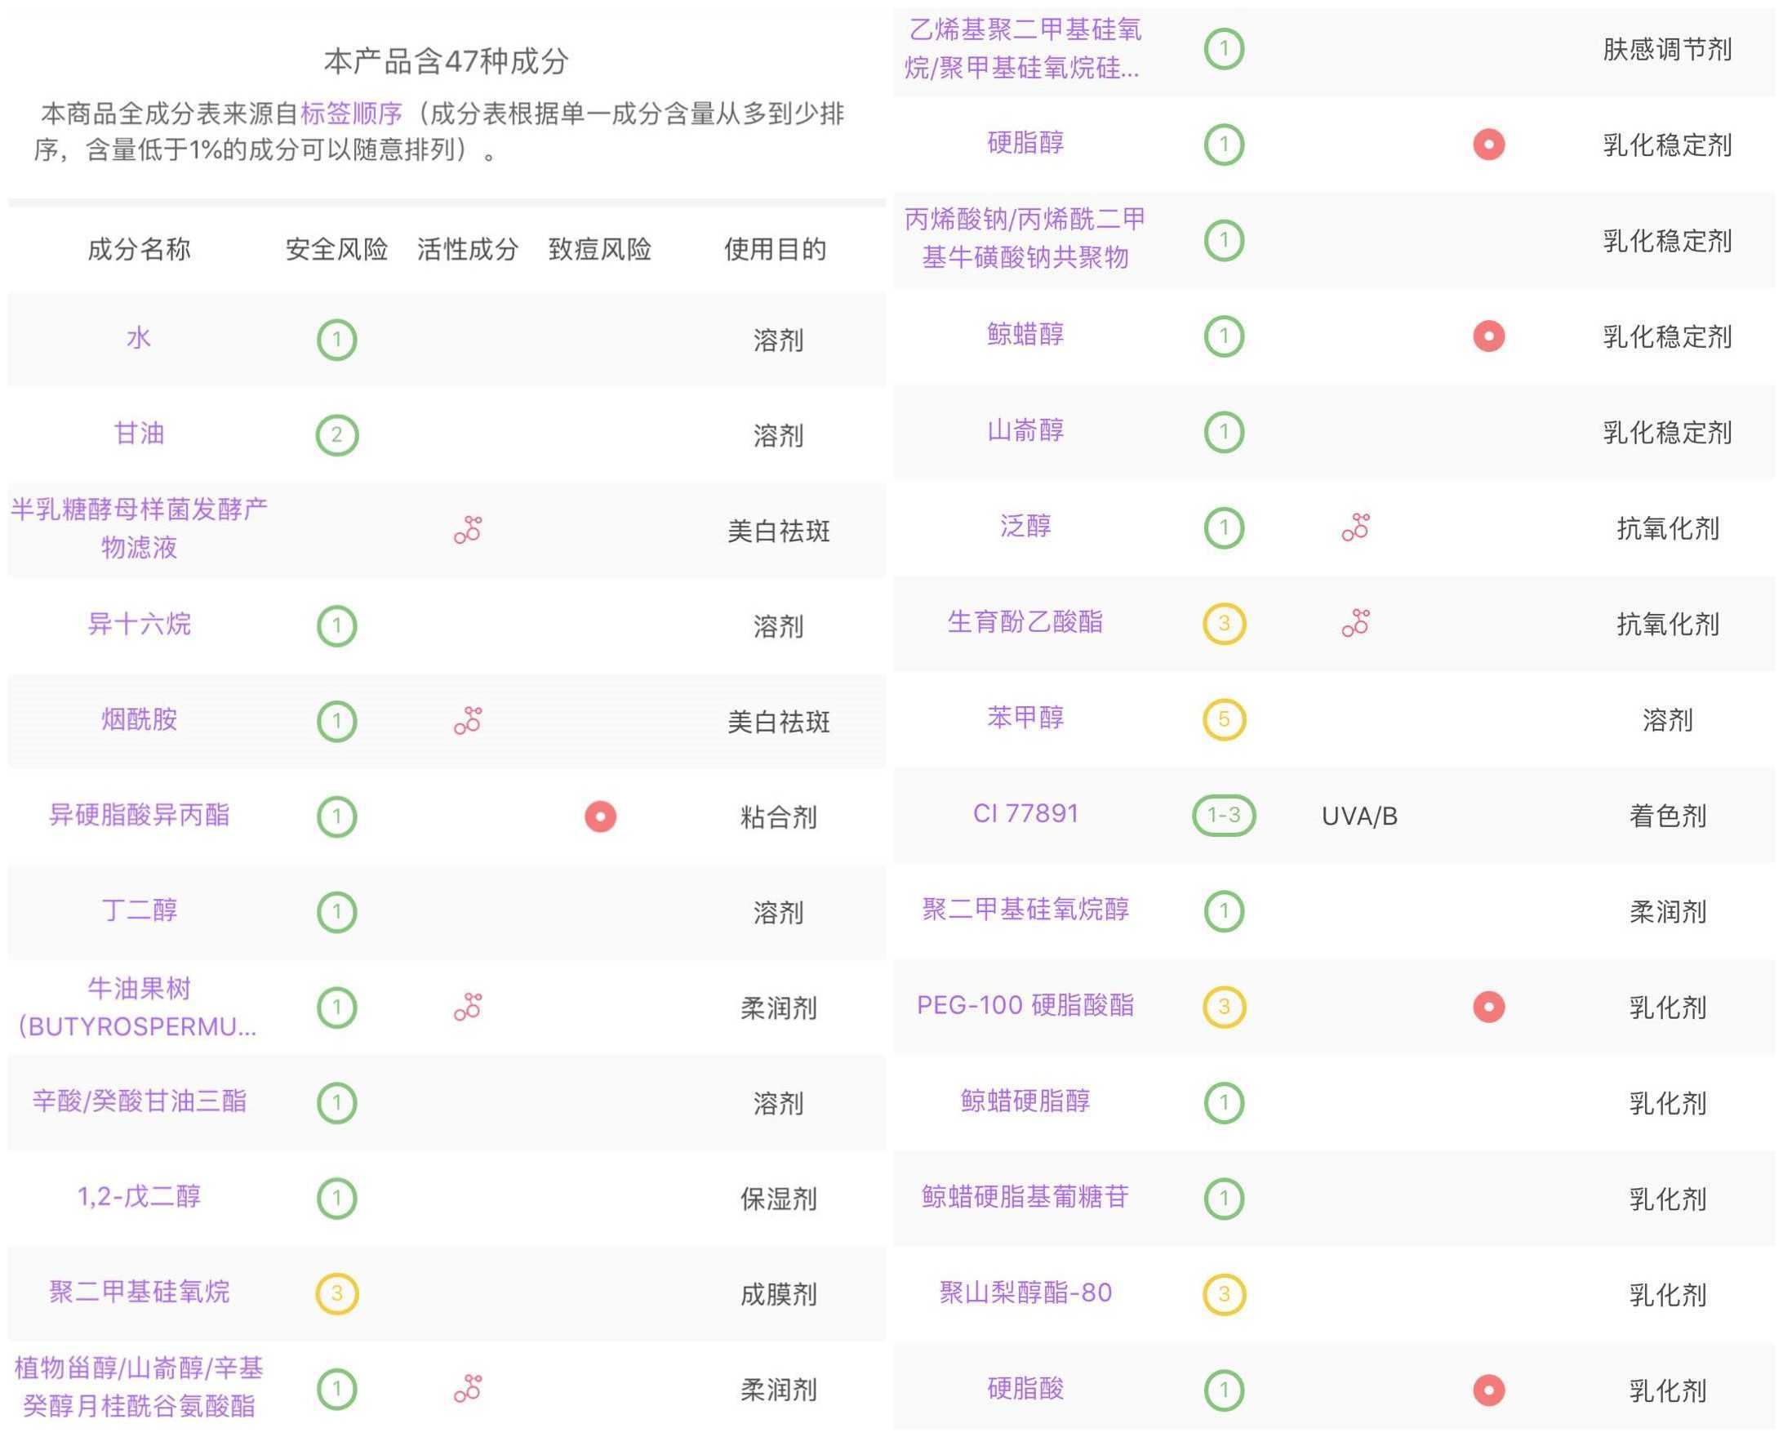Screen dimensions: 1783x1437
Task: Click safety risk badge "2" next to 甘油
Action: pos(335,434)
